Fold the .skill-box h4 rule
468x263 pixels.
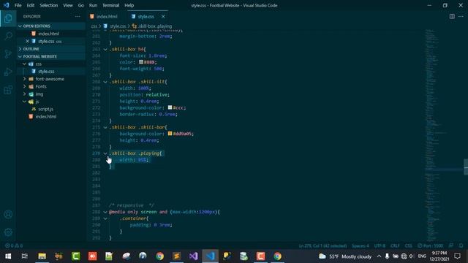point(105,49)
